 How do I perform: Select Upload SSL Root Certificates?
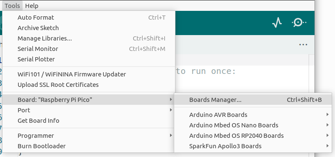89,85
